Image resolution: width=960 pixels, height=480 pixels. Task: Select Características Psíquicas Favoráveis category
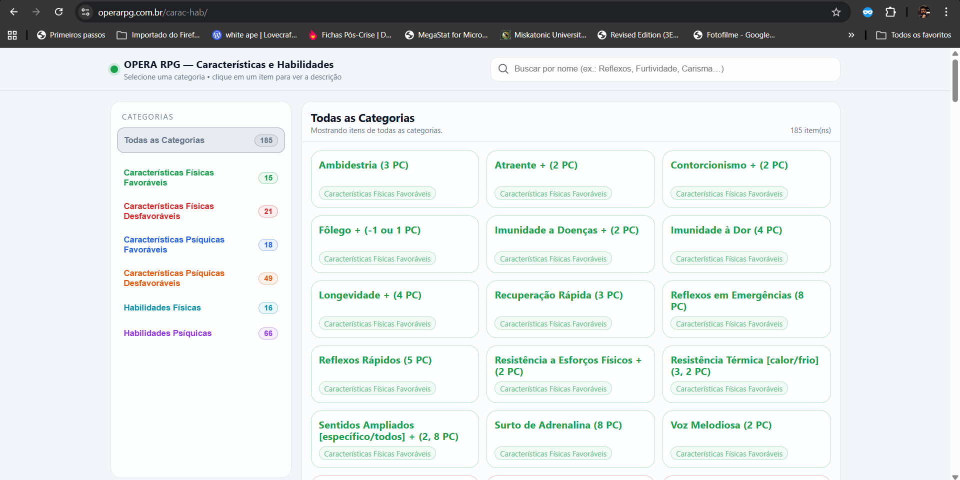click(x=174, y=244)
